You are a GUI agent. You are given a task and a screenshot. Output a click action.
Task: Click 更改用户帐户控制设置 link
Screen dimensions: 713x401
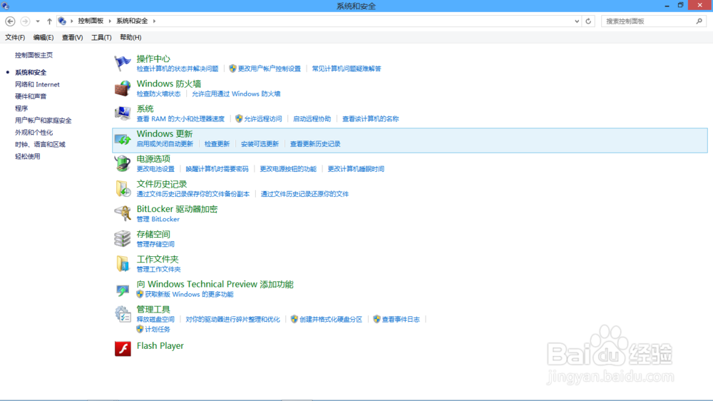tap(270, 68)
